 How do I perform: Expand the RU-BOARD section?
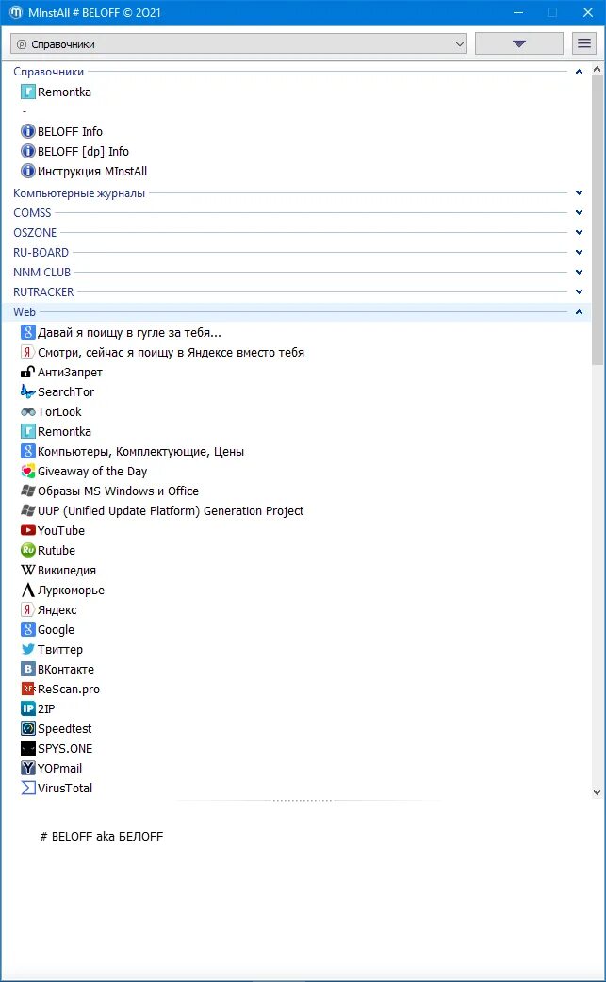(x=579, y=253)
